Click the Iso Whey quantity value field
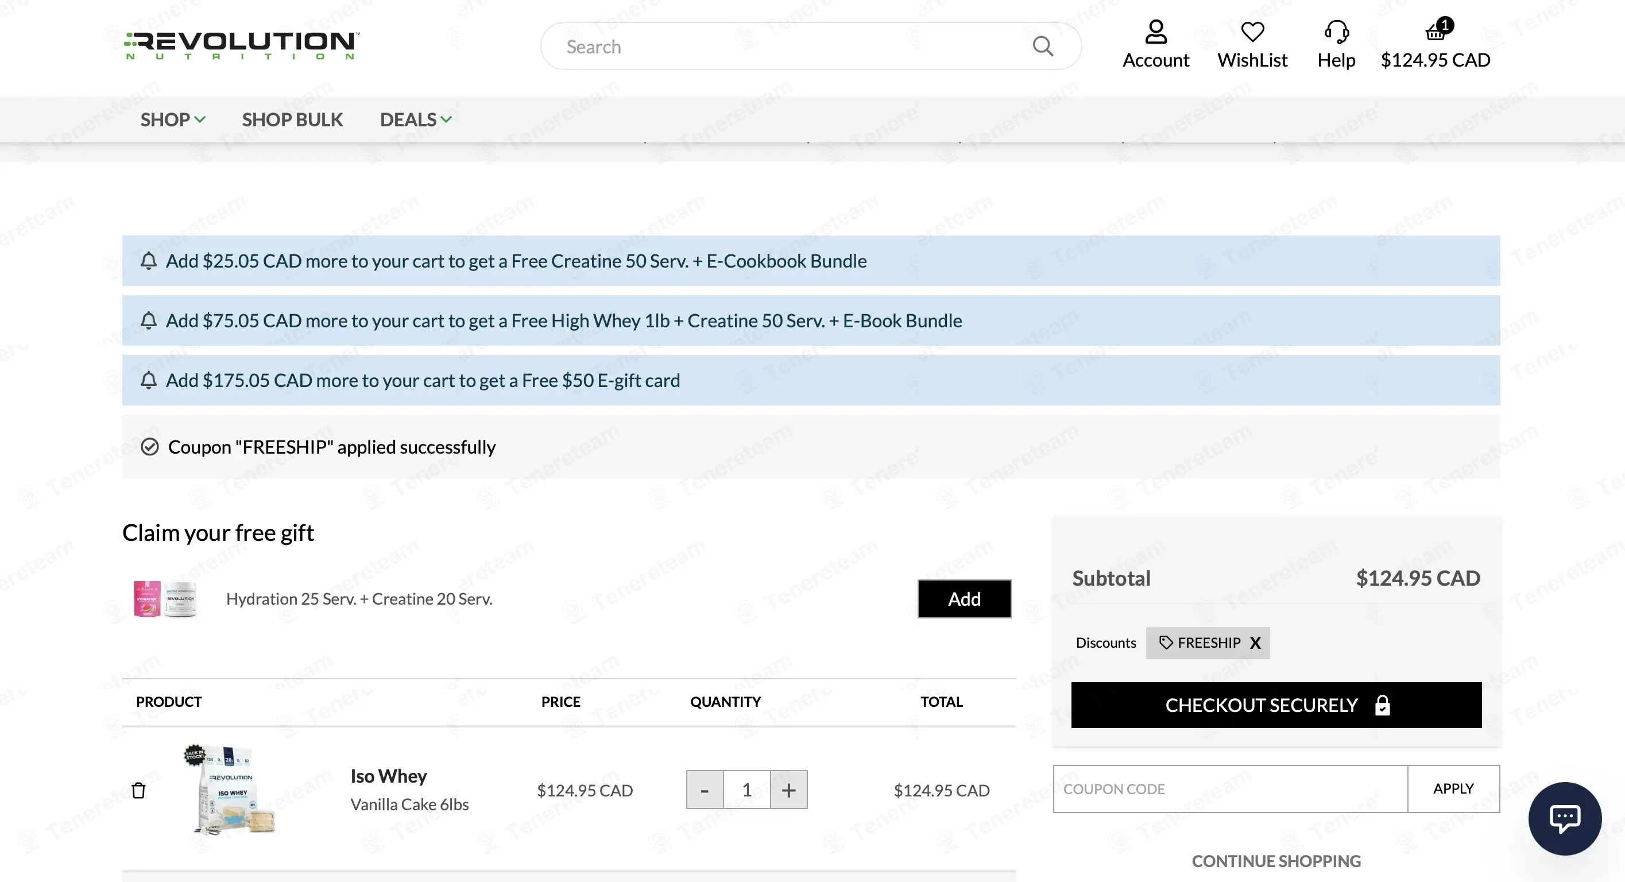Screen dimensions: 1625x882 pos(747,789)
